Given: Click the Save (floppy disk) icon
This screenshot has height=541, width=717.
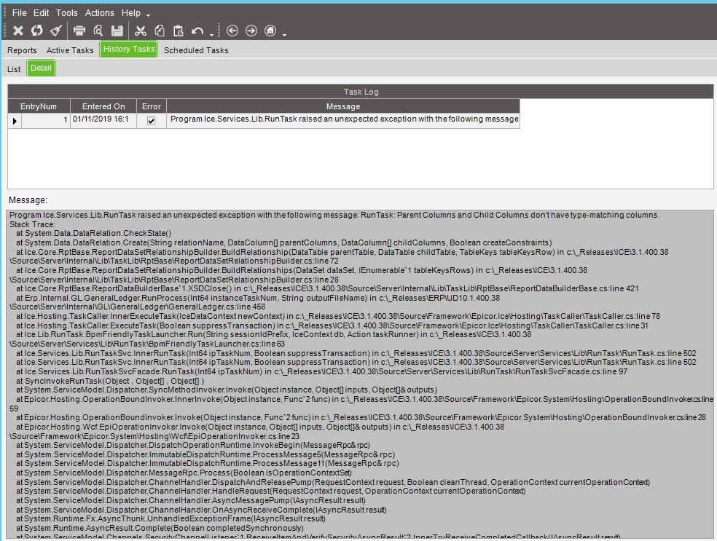Looking at the screenshot, I should [117, 31].
